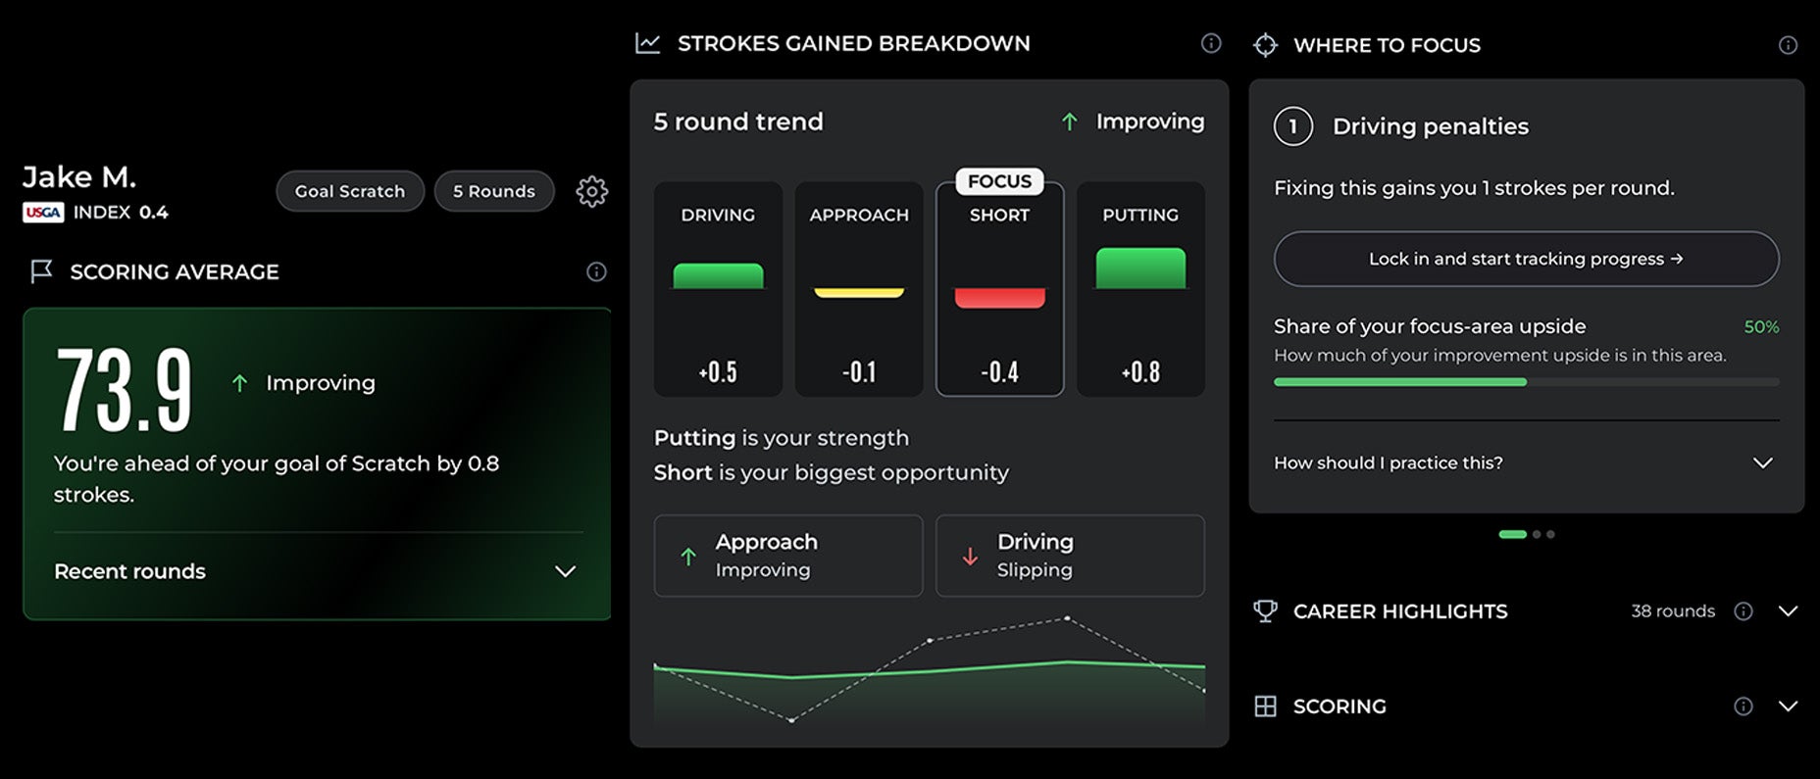Click the Driving penalties heading
Image resolution: width=1820 pixels, height=779 pixels.
pyautogui.click(x=1431, y=126)
